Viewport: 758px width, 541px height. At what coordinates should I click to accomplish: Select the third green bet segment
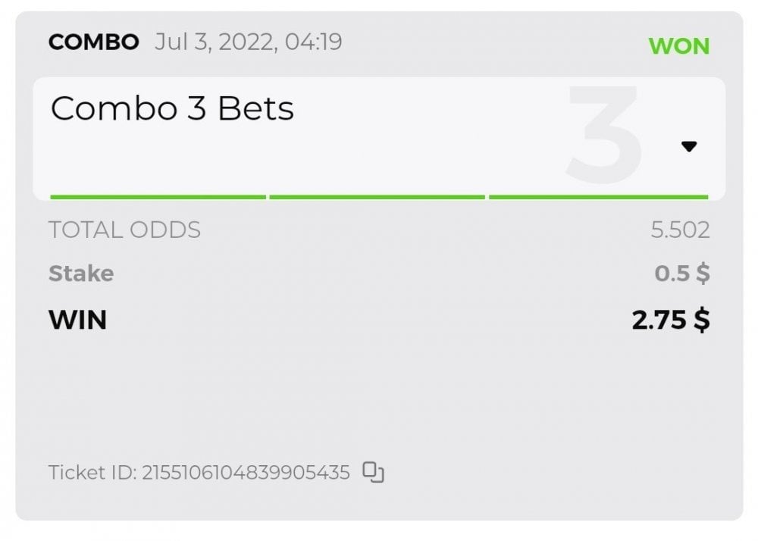(x=598, y=197)
